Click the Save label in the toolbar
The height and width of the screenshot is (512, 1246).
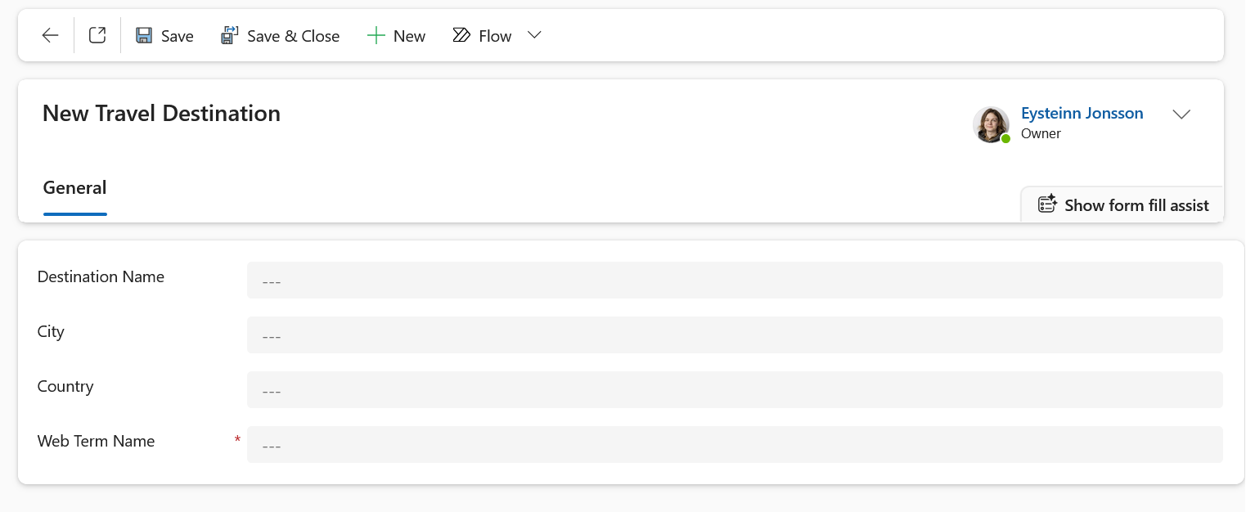click(x=178, y=36)
